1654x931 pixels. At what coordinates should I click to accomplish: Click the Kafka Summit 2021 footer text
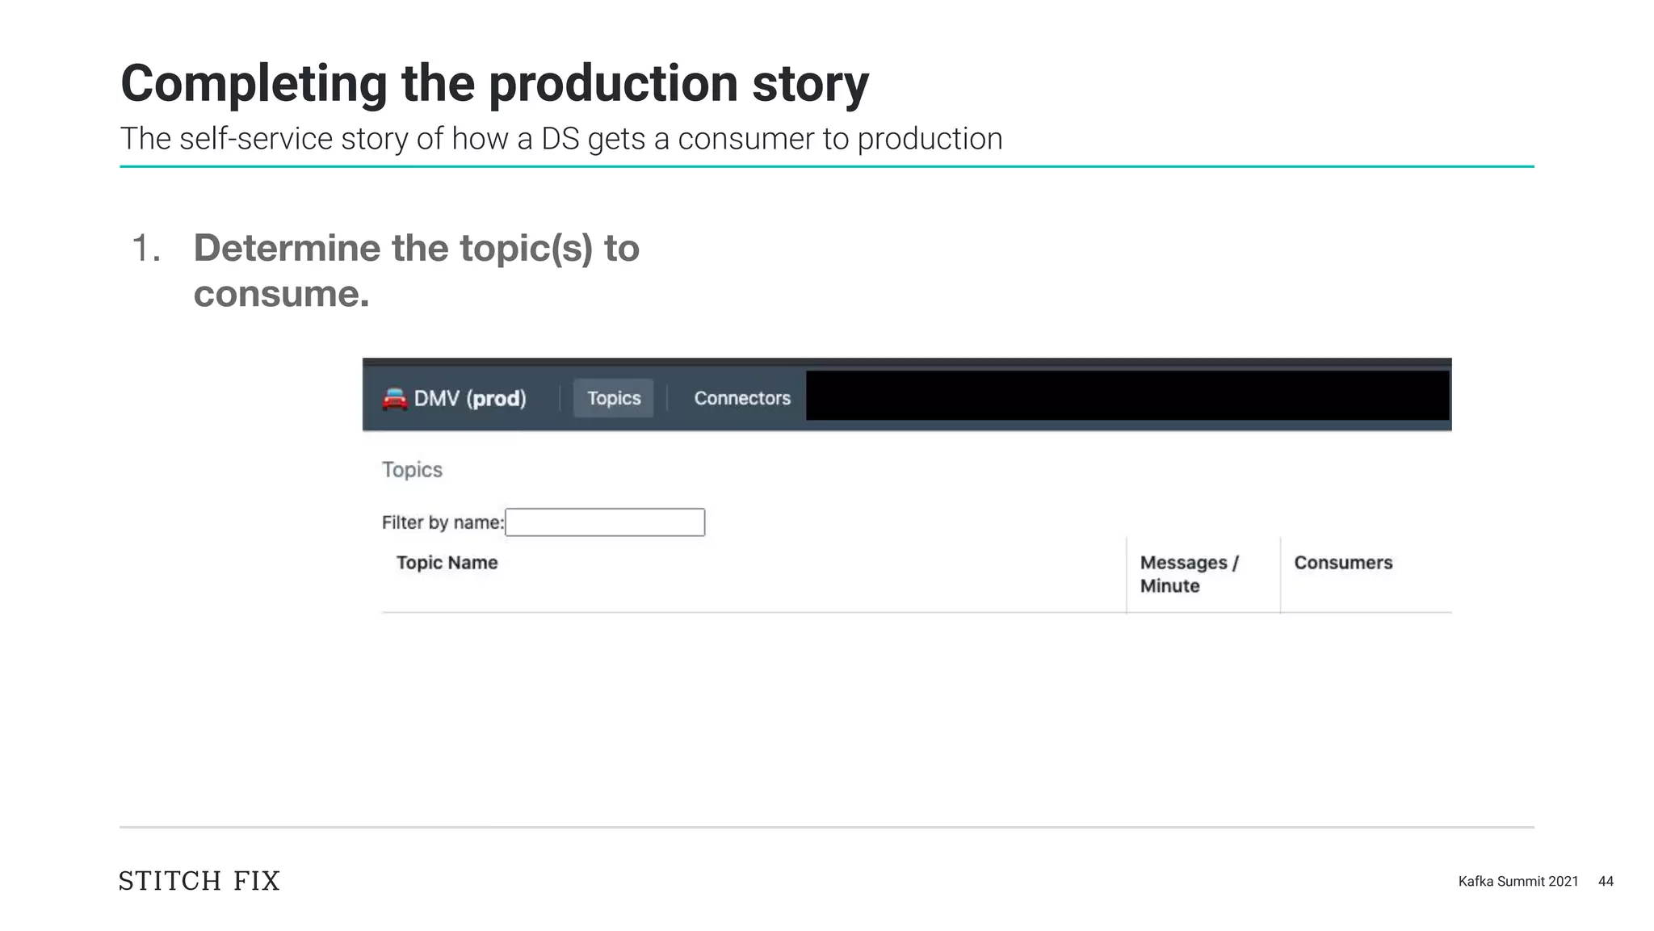click(x=1518, y=882)
